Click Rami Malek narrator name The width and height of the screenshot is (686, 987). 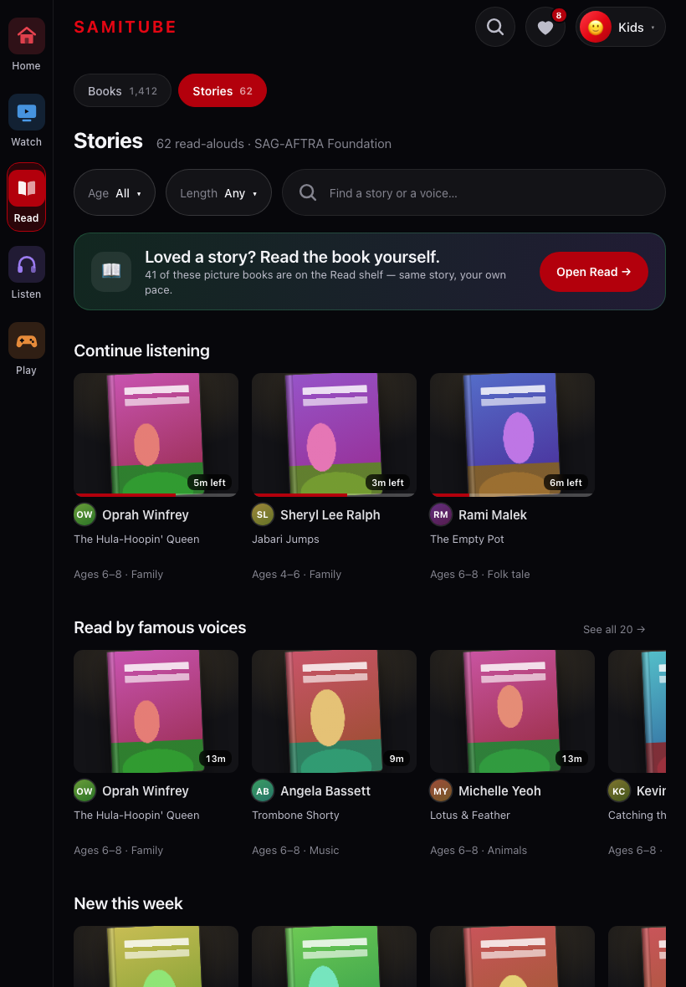click(x=492, y=515)
